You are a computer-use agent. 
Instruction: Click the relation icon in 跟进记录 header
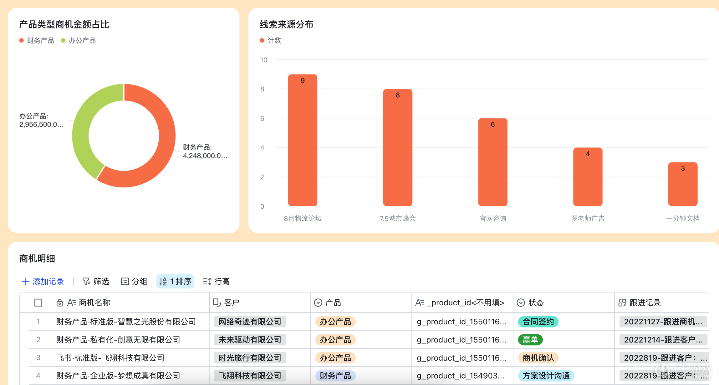[x=622, y=303]
